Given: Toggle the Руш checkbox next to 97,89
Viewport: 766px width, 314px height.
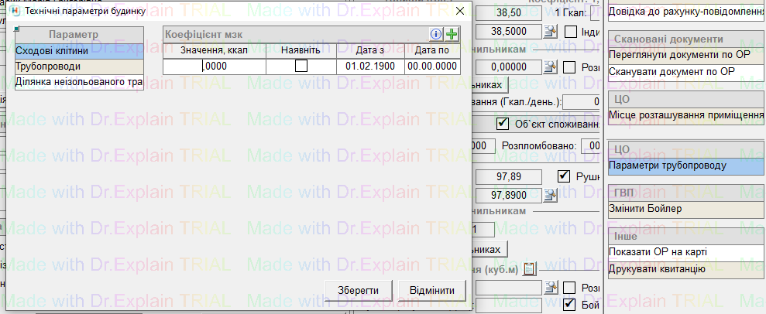Looking at the screenshot, I should point(564,176).
